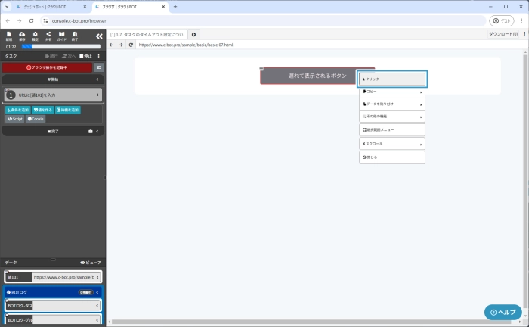Click the mail icon beside recording button
The height and width of the screenshot is (327, 529).
point(98,67)
